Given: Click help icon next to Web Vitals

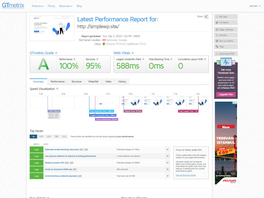Looking at the screenshot, I should coord(133,53).
